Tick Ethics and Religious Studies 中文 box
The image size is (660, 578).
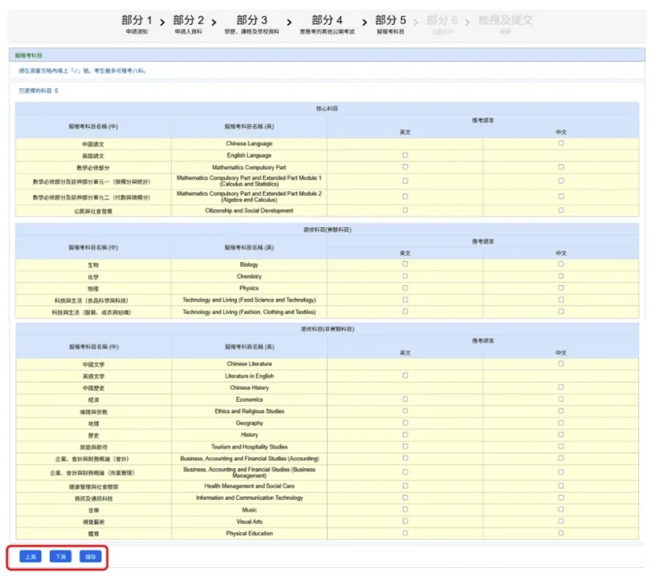561,411
